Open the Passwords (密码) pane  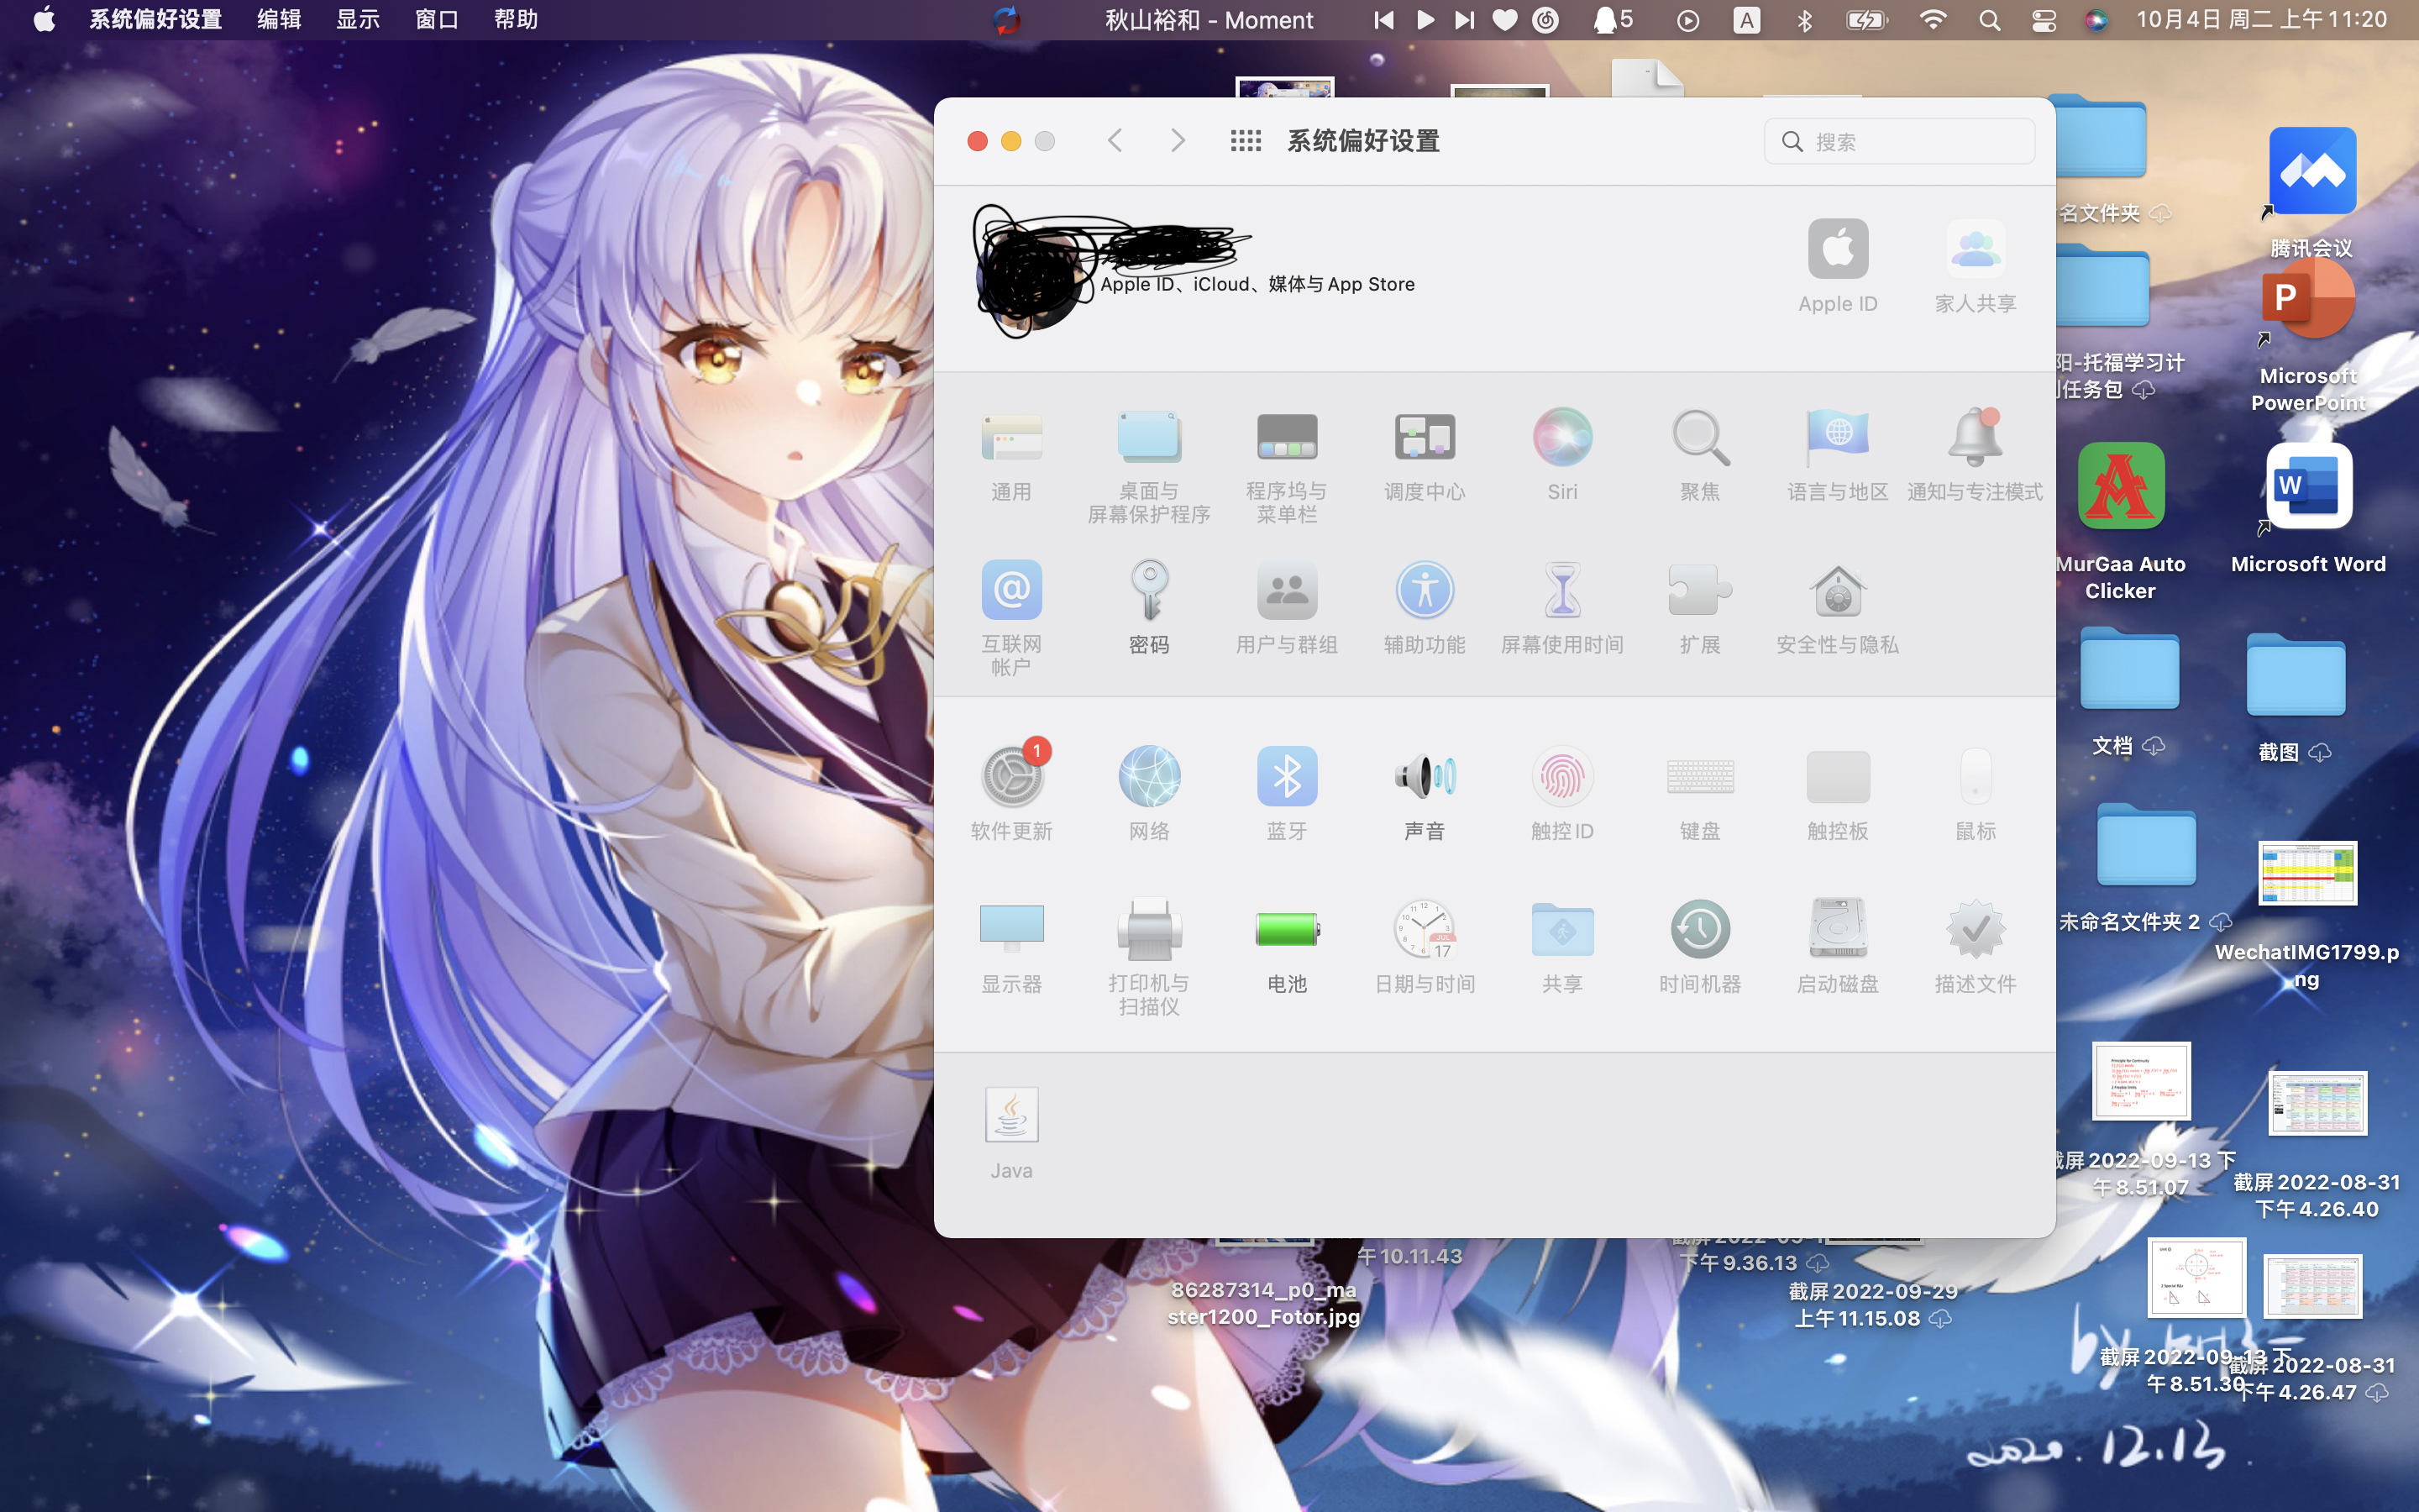click(x=1148, y=591)
